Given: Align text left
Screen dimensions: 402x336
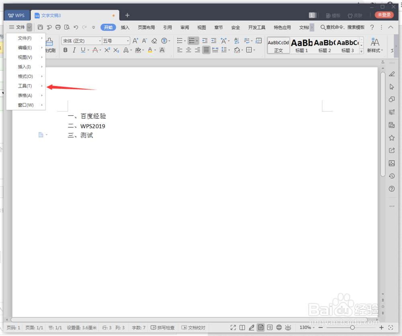Looking at the screenshot, I should [x=180, y=50].
